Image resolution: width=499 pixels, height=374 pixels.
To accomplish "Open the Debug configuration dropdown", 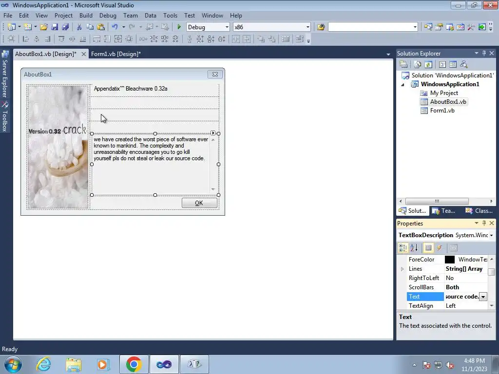I will 227,27.
